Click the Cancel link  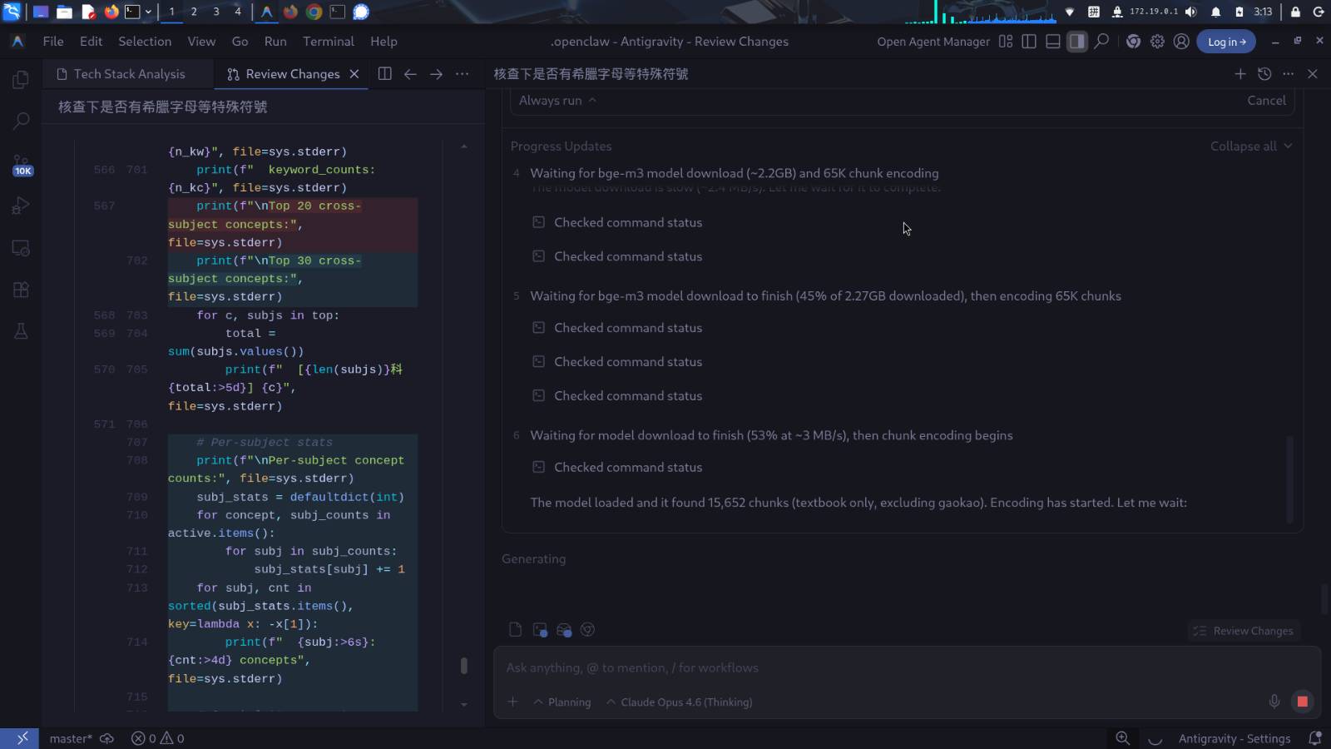pos(1265,101)
